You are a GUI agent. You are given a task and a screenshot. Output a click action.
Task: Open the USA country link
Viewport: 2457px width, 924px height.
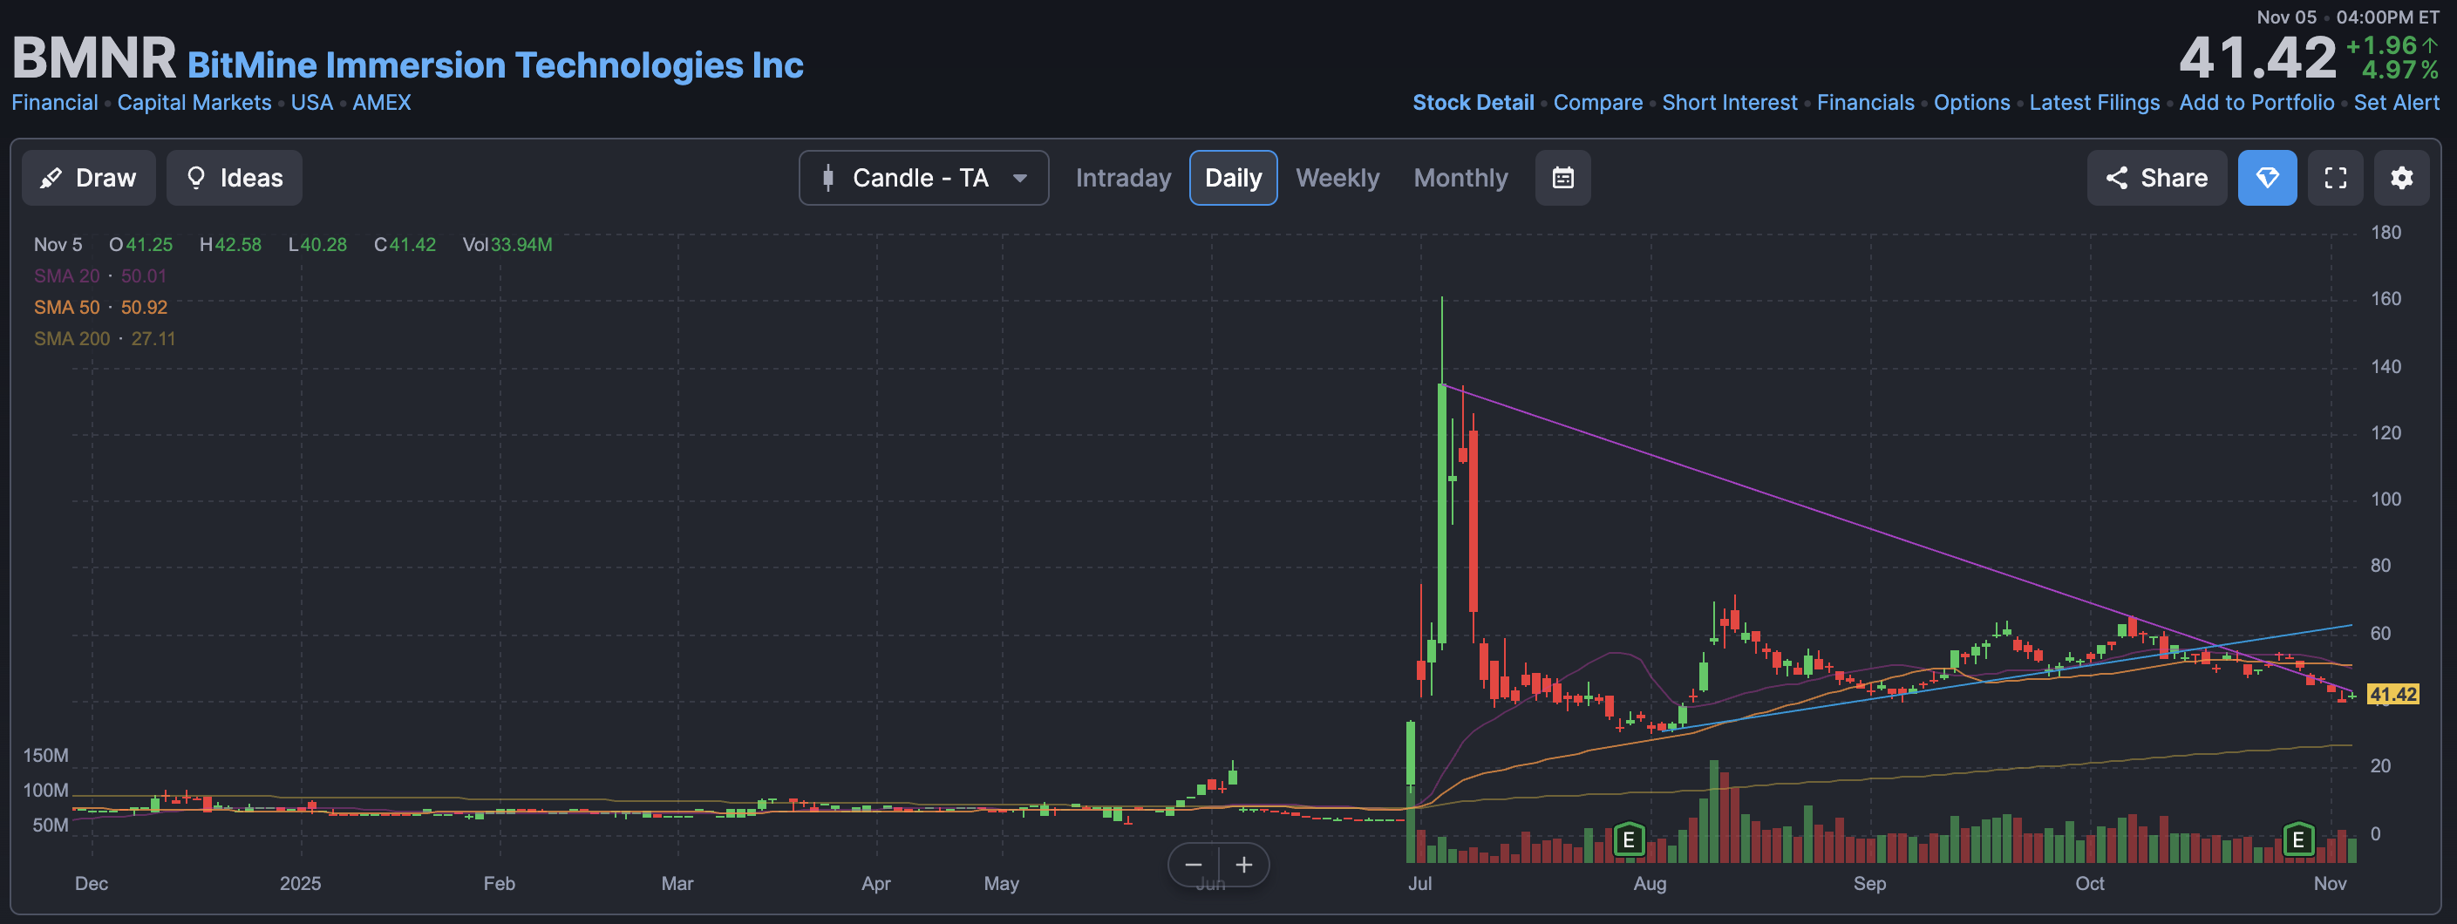point(312,103)
